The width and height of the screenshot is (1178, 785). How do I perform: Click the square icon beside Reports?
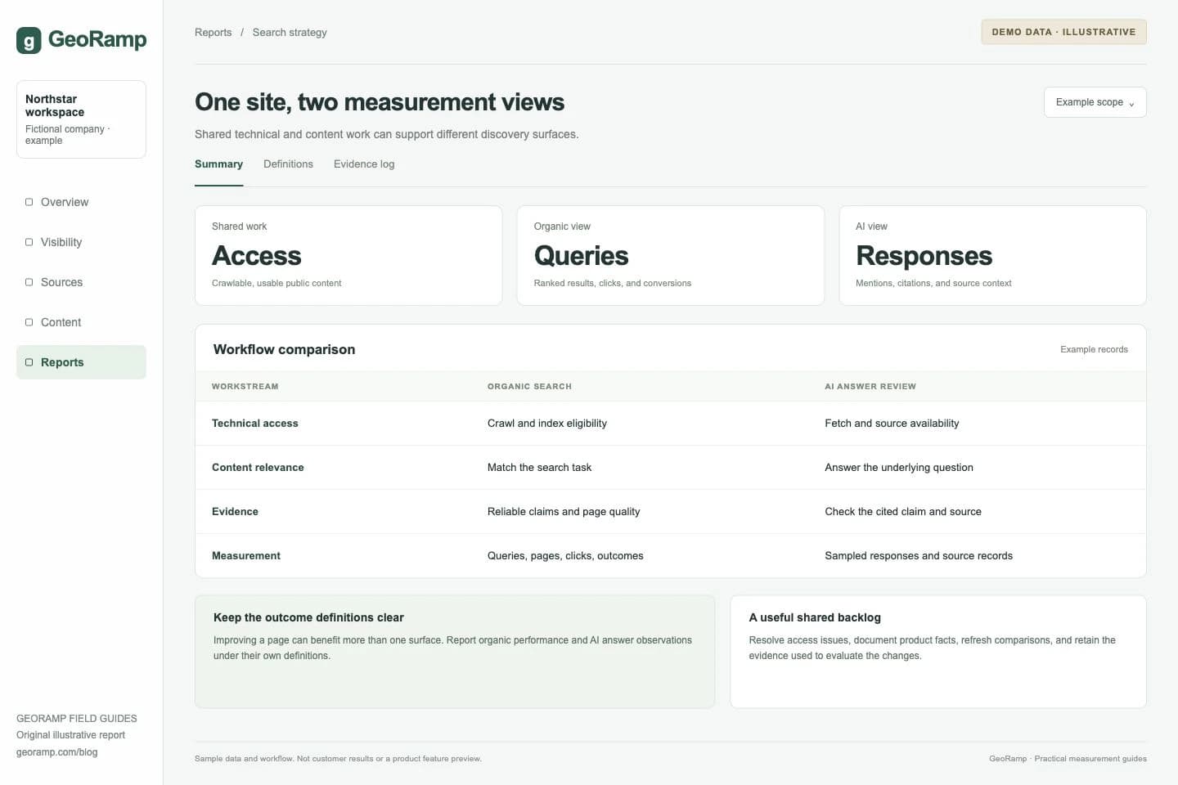(x=29, y=362)
